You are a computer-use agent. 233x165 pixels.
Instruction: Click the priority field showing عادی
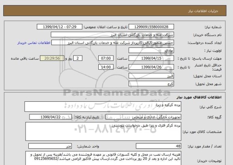pos(151,51)
